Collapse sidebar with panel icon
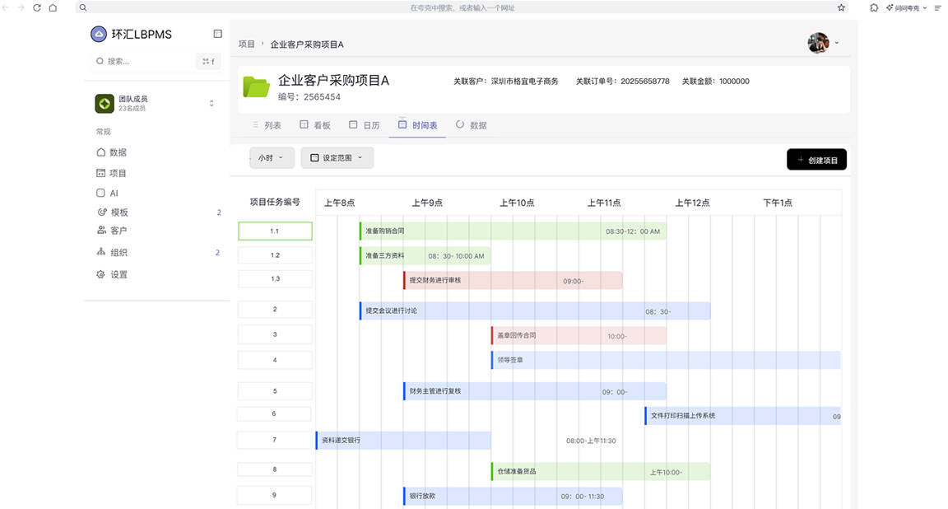This screenshot has height=509, width=948. tap(217, 34)
